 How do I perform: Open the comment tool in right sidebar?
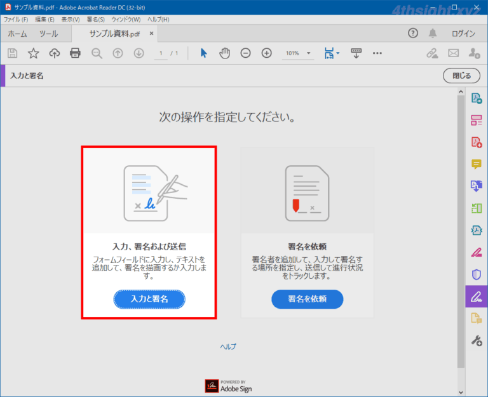[x=476, y=165]
